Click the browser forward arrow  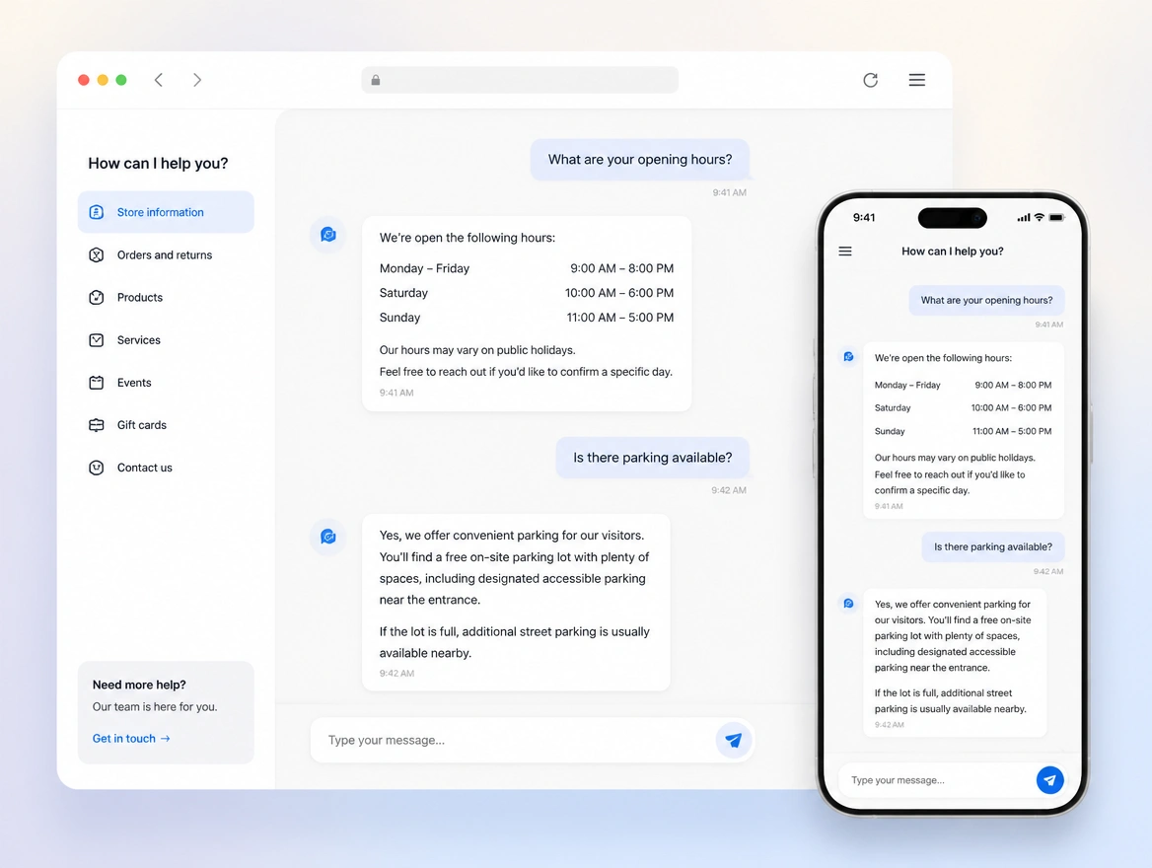(197, 80)
